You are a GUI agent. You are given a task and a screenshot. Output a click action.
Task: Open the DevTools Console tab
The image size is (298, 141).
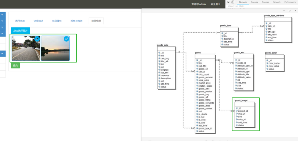[254, 2]
